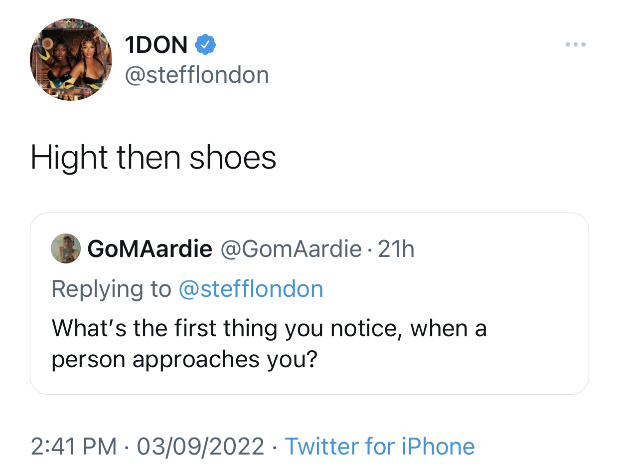The image size is (619, 473).
Task: Open the 1DON display name
Action: pyautogui.click(x=156, y=45)
